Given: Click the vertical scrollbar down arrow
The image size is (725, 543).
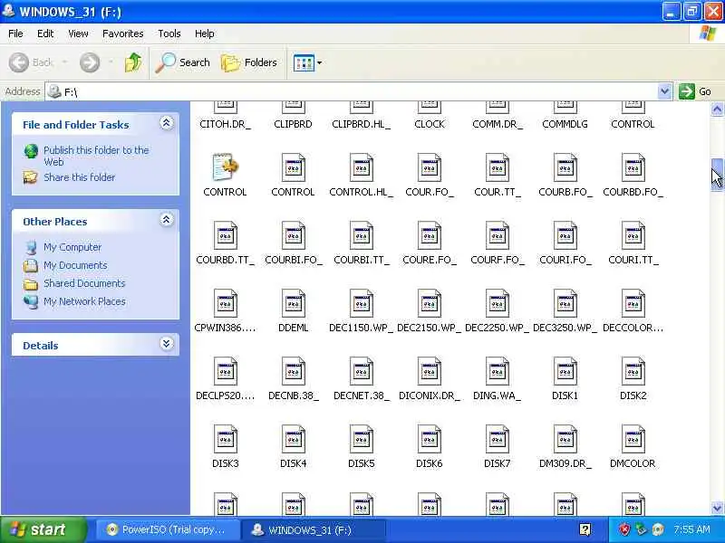Looking at the screenshot, I should [717, 508].
